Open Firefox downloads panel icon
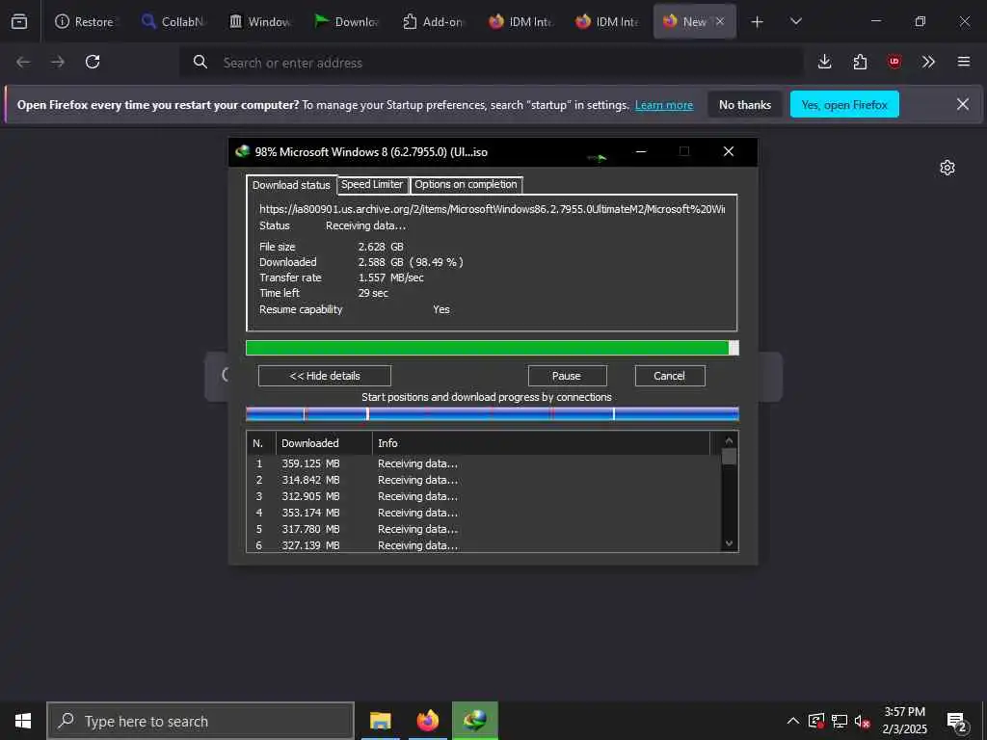The image size is (987, 740). 825,62
